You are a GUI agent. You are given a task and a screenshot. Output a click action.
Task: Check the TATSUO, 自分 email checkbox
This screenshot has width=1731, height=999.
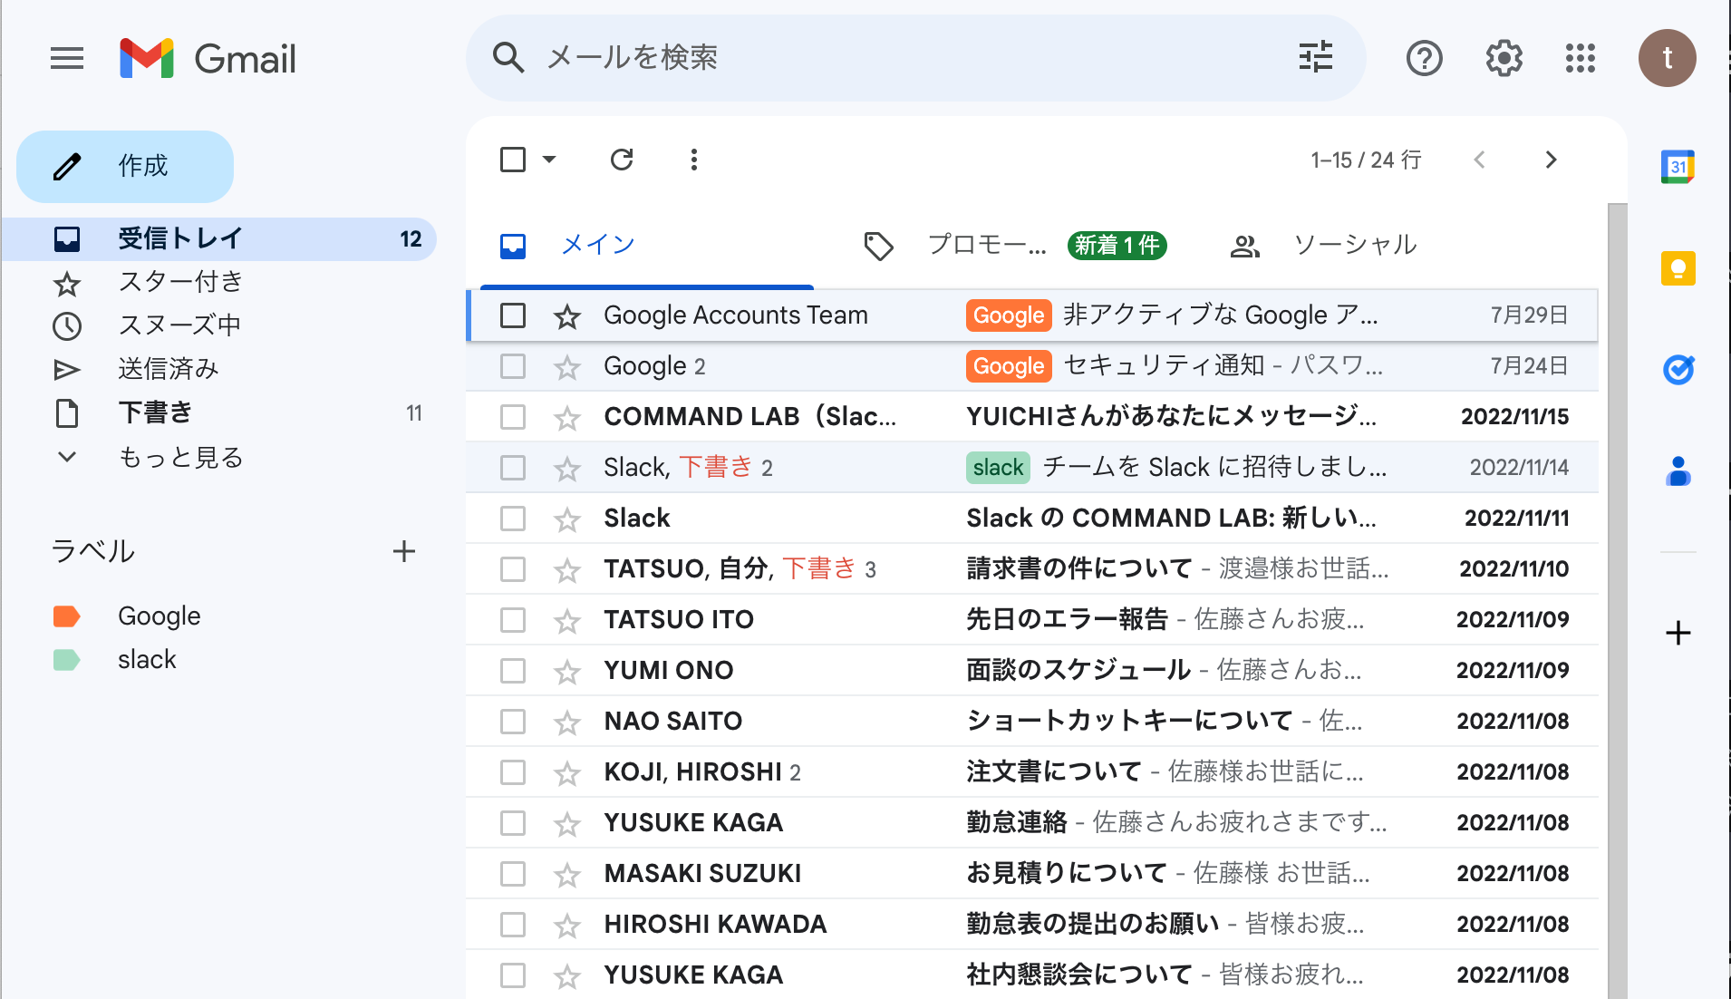click(x=513, y=569)
